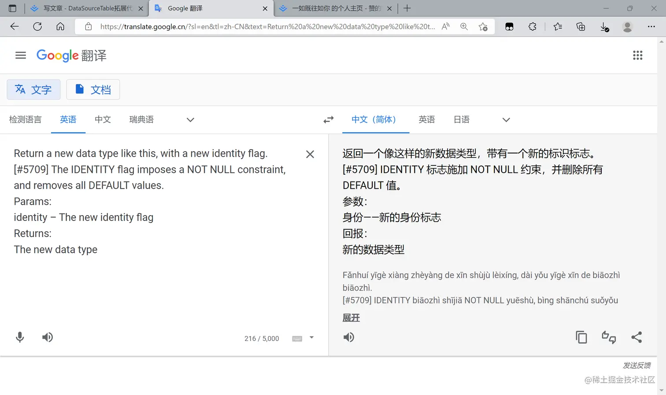Open the browser profile avatar
Screen dimensions: 666x395
pyautogui.click(x=628, y=26)
